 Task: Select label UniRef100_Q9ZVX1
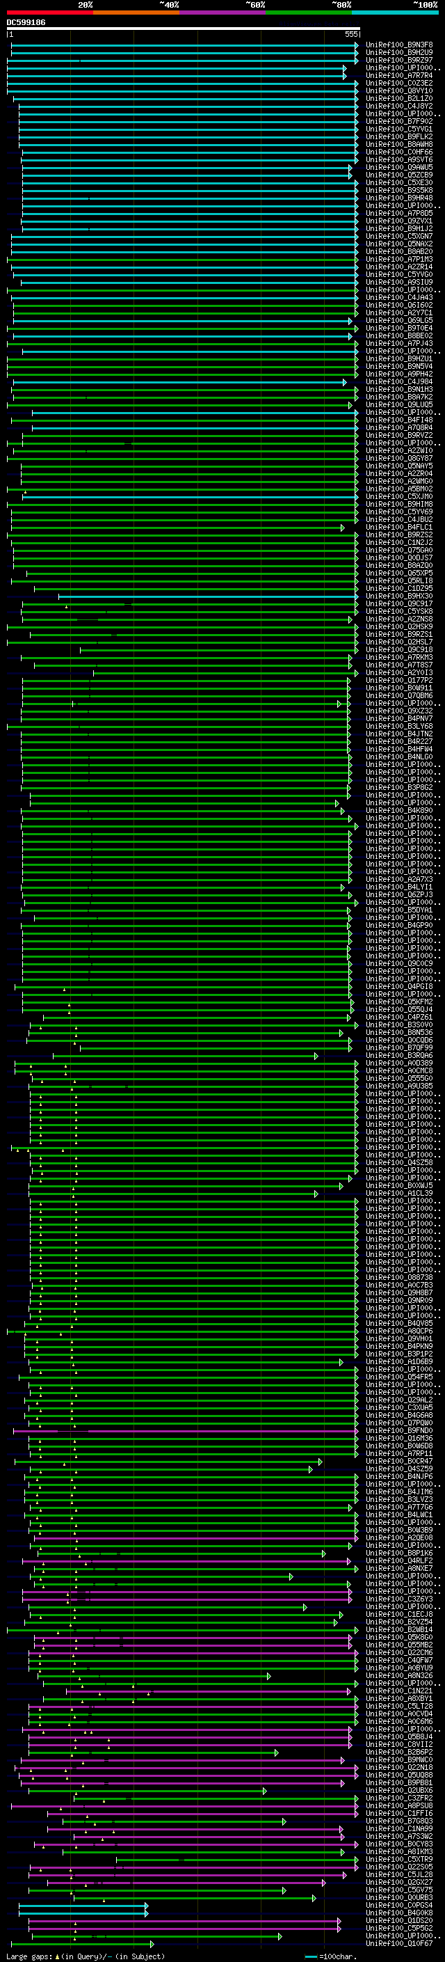399,221
